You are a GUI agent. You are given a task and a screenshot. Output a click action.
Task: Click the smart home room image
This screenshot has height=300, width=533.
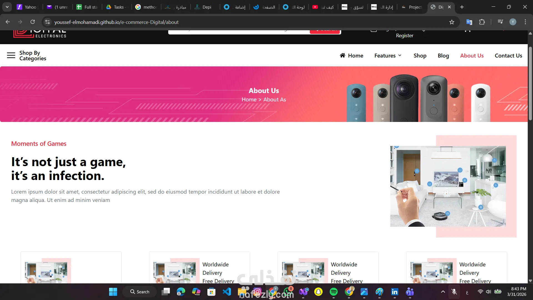coord(448,186)
